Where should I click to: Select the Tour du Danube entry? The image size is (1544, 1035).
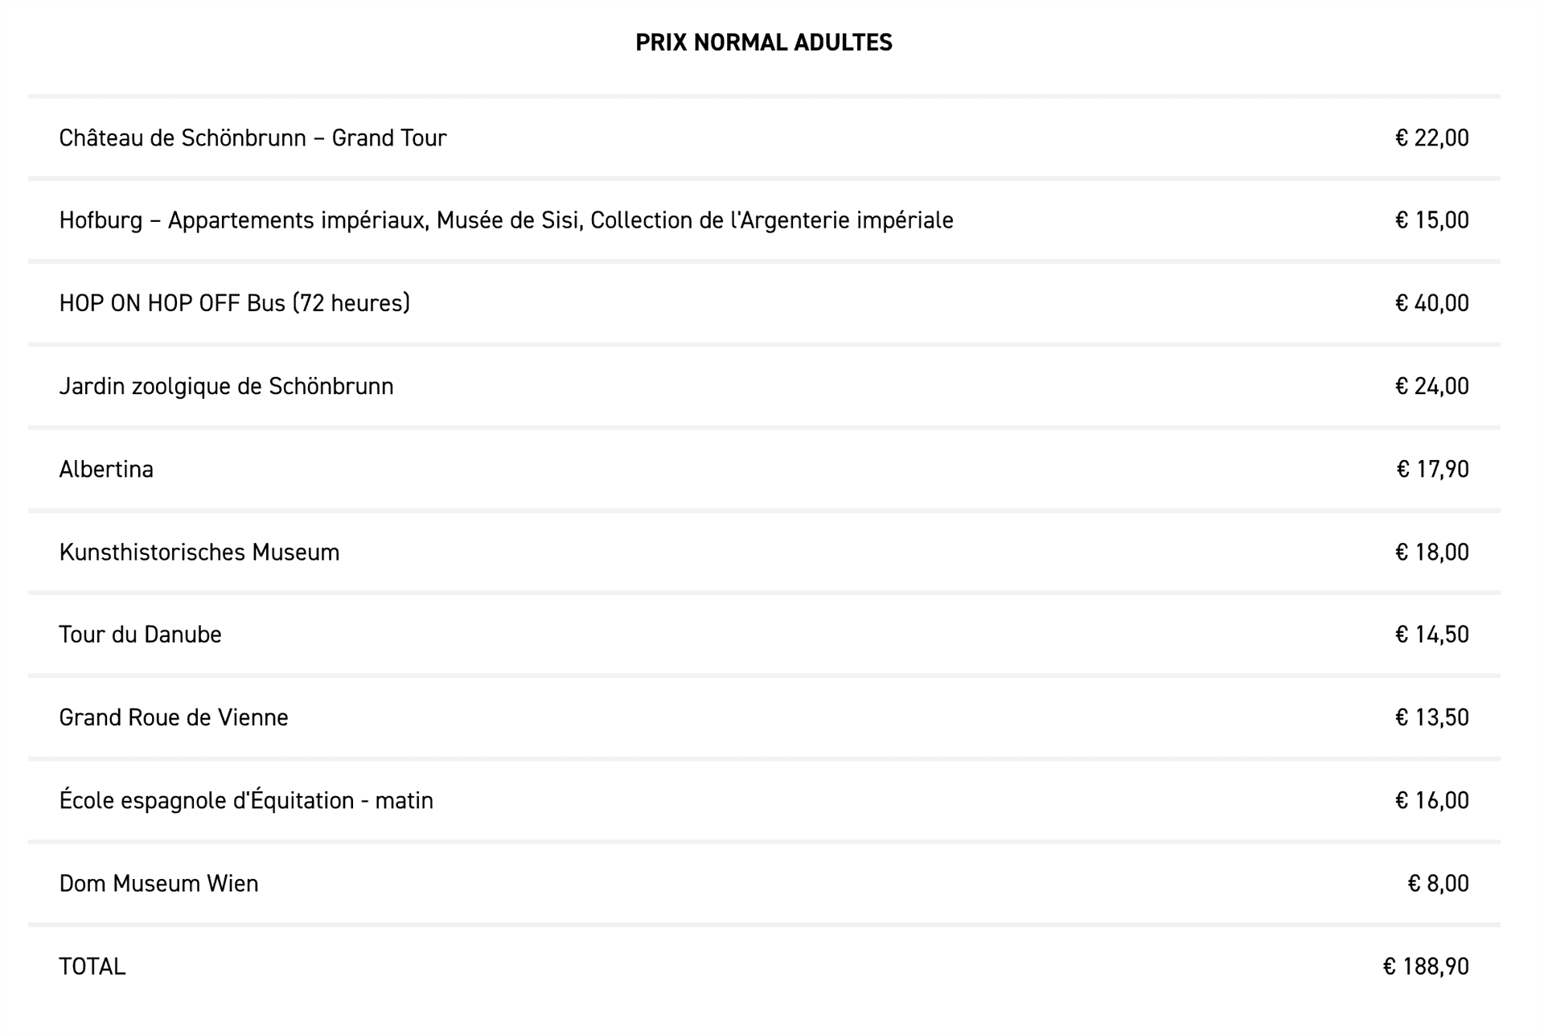point(140,635)
